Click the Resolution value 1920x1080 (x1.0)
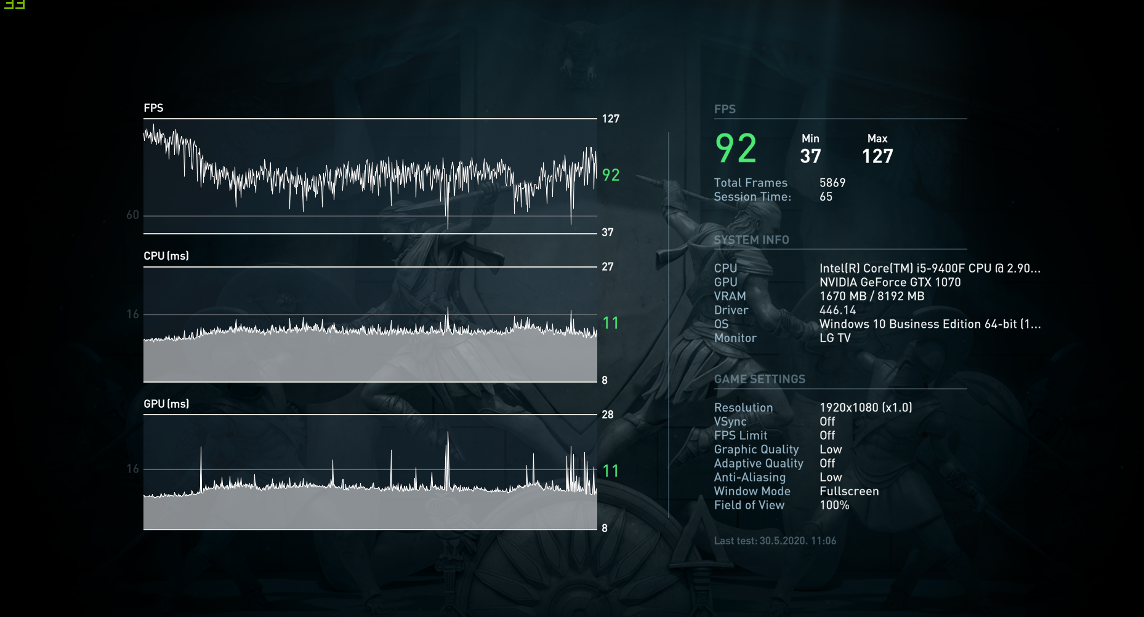 click(x=866, y=407)
